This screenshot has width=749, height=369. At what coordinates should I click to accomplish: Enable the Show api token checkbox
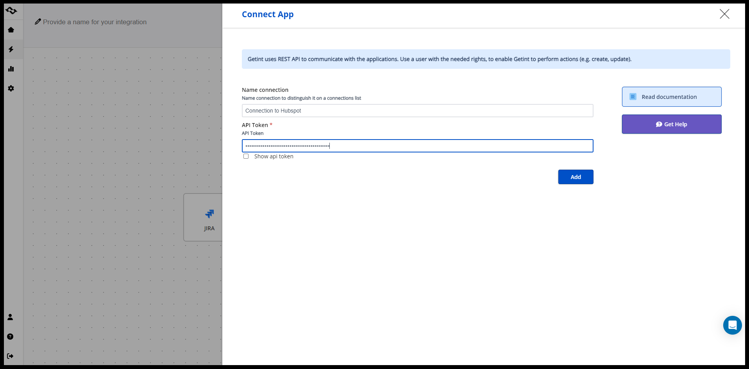246,156
